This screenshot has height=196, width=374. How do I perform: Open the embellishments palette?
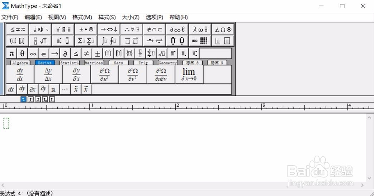click(63, 29)
